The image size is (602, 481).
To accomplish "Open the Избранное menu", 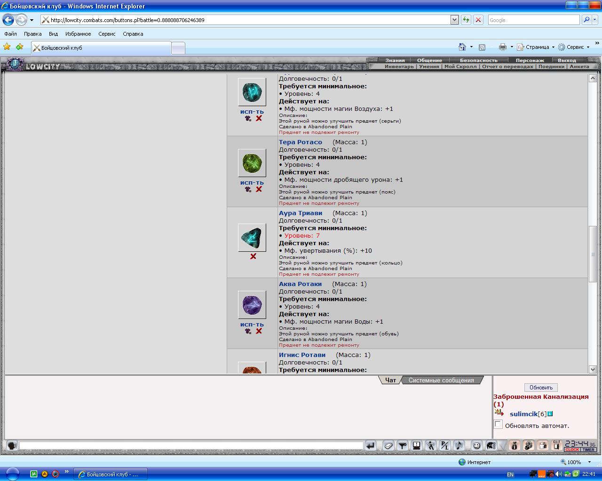I will 78,34.
